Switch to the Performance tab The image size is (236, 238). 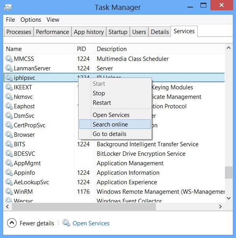52,32
